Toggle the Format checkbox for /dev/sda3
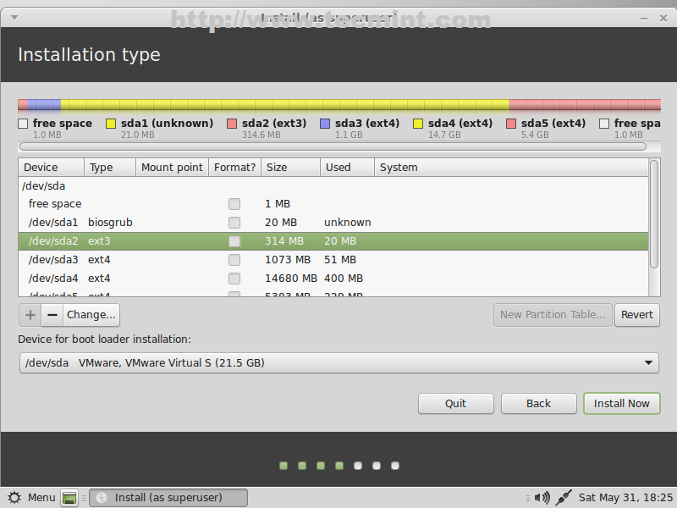The image size is (677, 508). (234, 260)
